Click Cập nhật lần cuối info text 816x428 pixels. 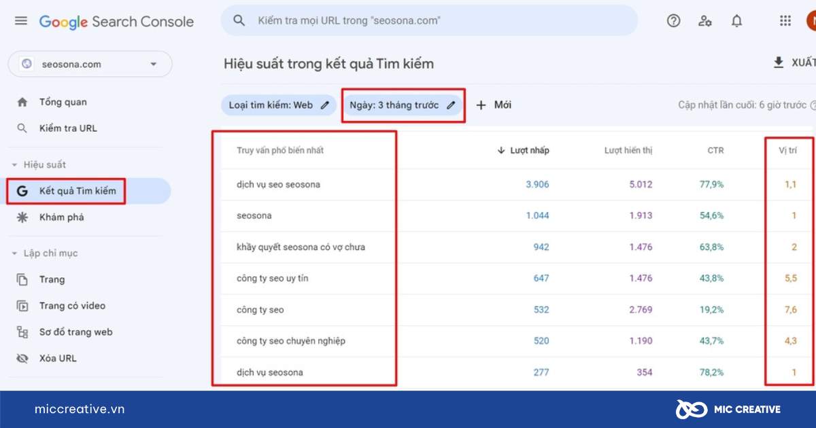(742, 105)
